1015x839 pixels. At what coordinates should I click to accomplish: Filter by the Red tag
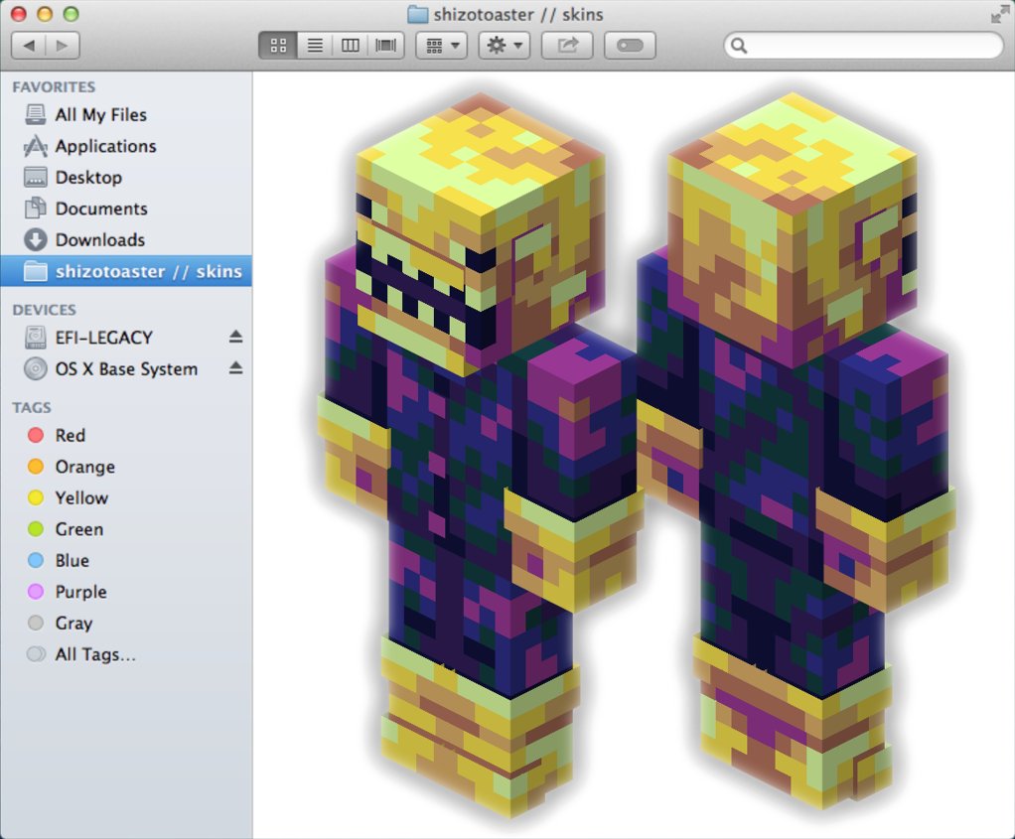pos(126,435)
